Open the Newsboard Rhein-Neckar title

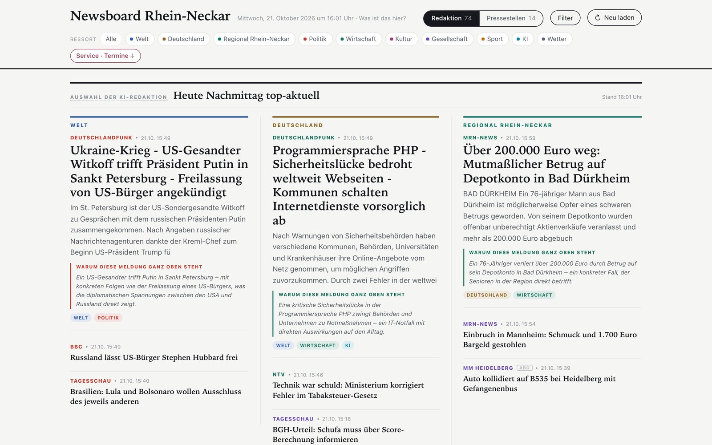[150, 16]
